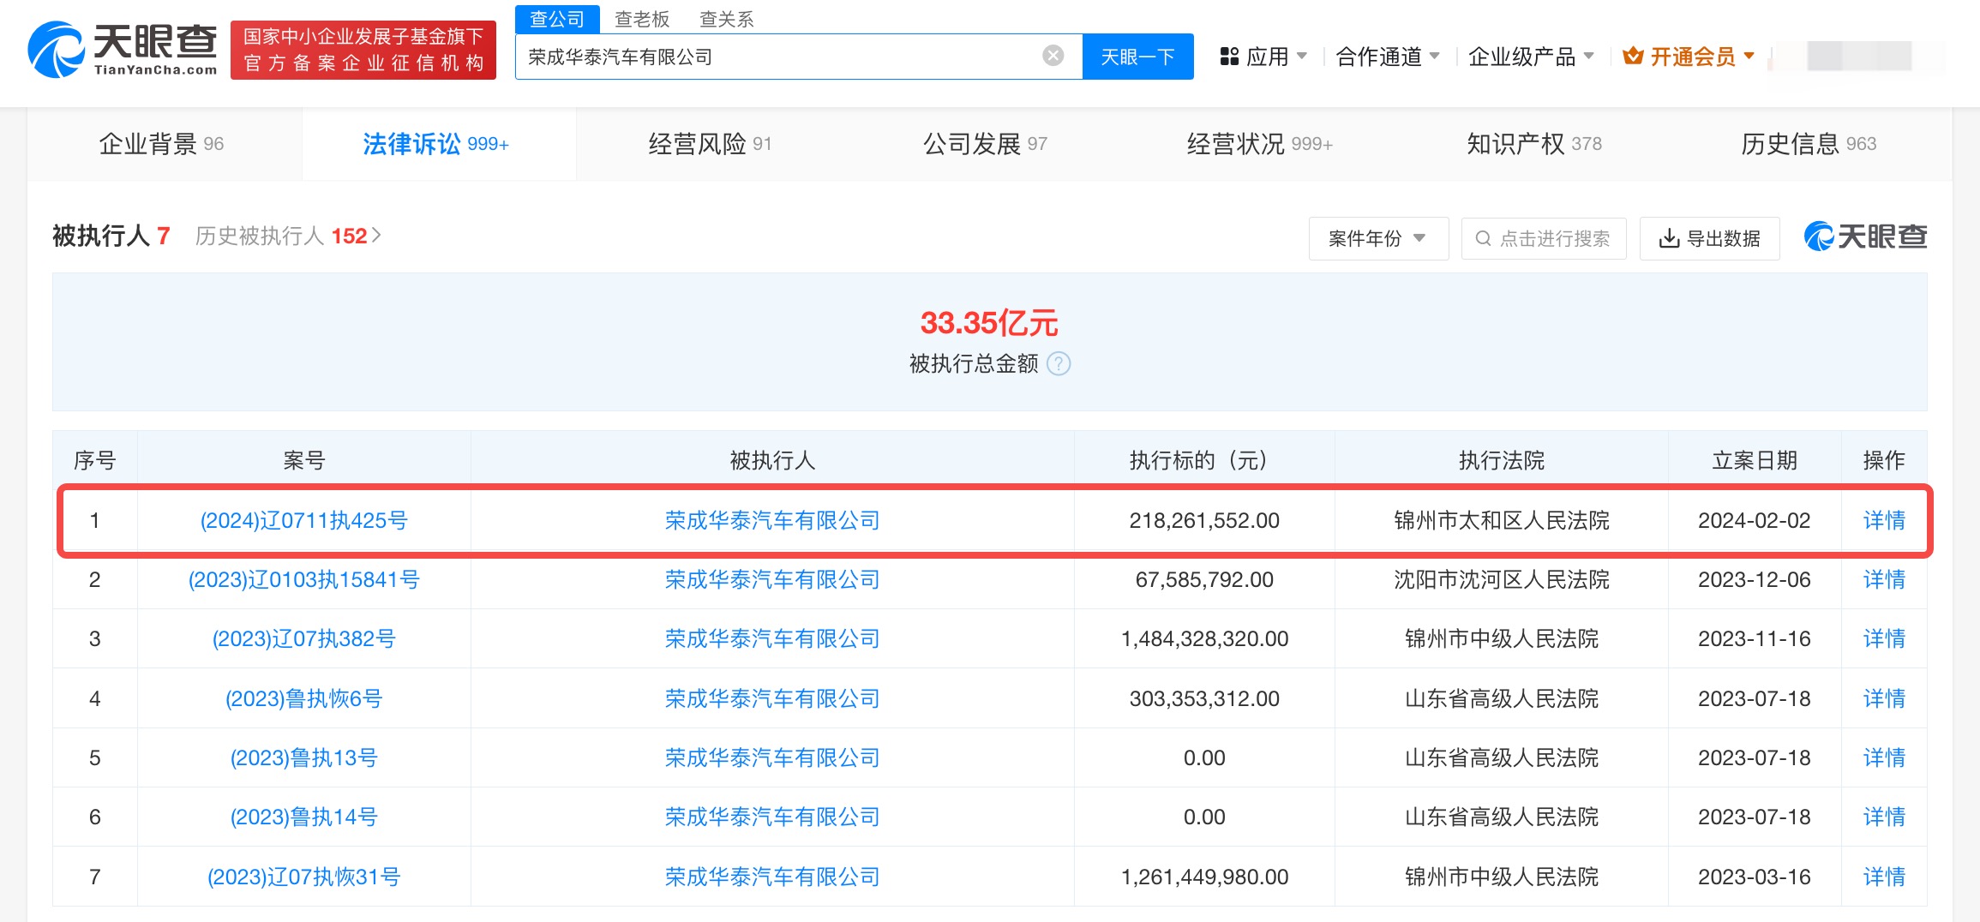Click the 导出数据 download icon
Image resolution: width=1980 pixels, height=922 pixels.
[1668, 238]
